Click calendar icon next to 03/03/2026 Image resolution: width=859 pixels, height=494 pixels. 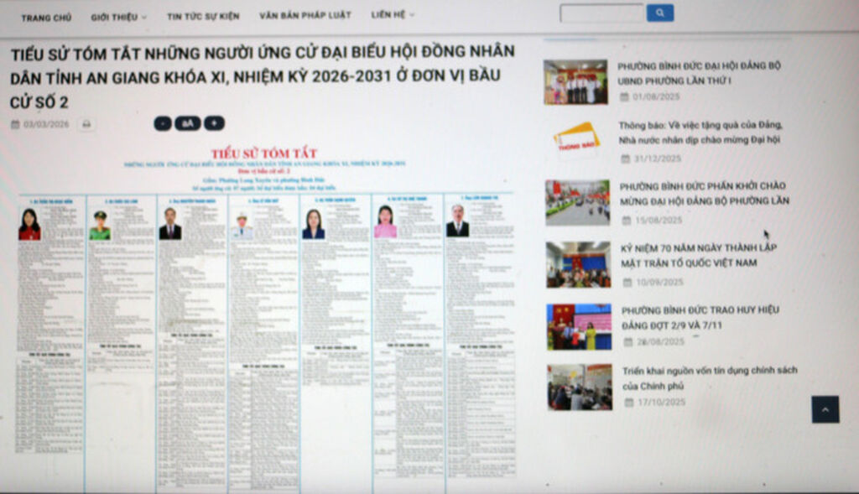tap(15, 125)
